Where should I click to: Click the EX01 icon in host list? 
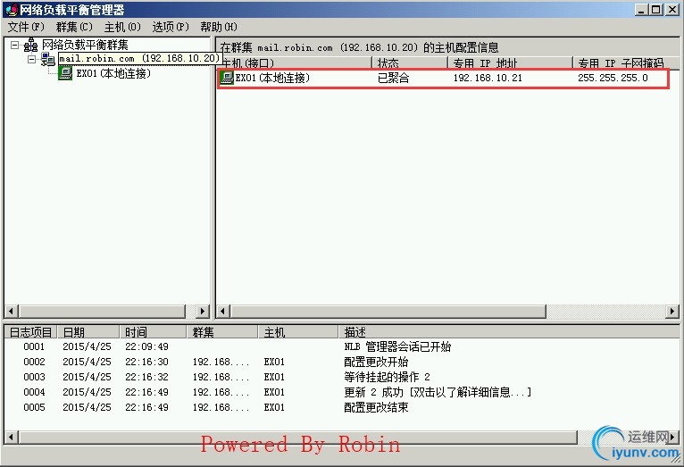[227, 78]
